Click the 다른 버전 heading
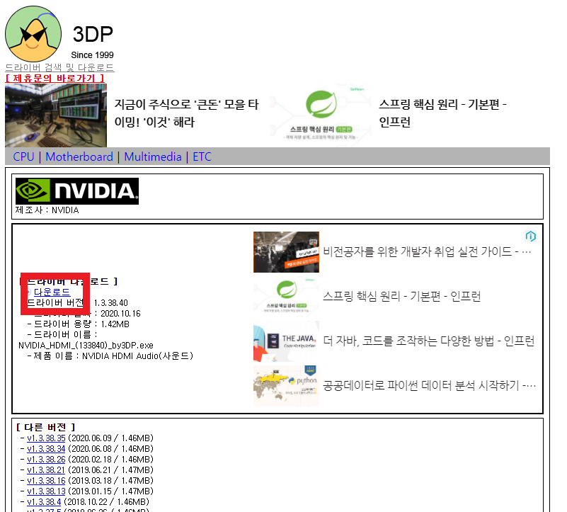This screenshot has height=512, width=567. point(45,427)
